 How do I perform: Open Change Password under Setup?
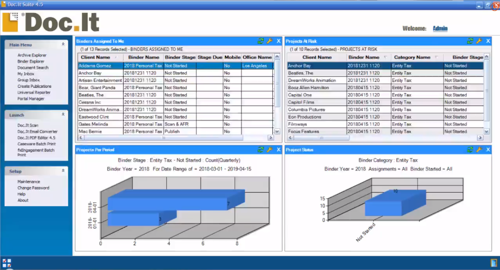coord(33,188)
